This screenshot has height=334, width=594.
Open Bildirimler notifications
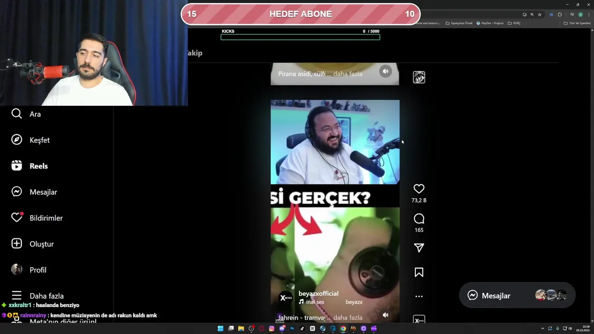37,218
